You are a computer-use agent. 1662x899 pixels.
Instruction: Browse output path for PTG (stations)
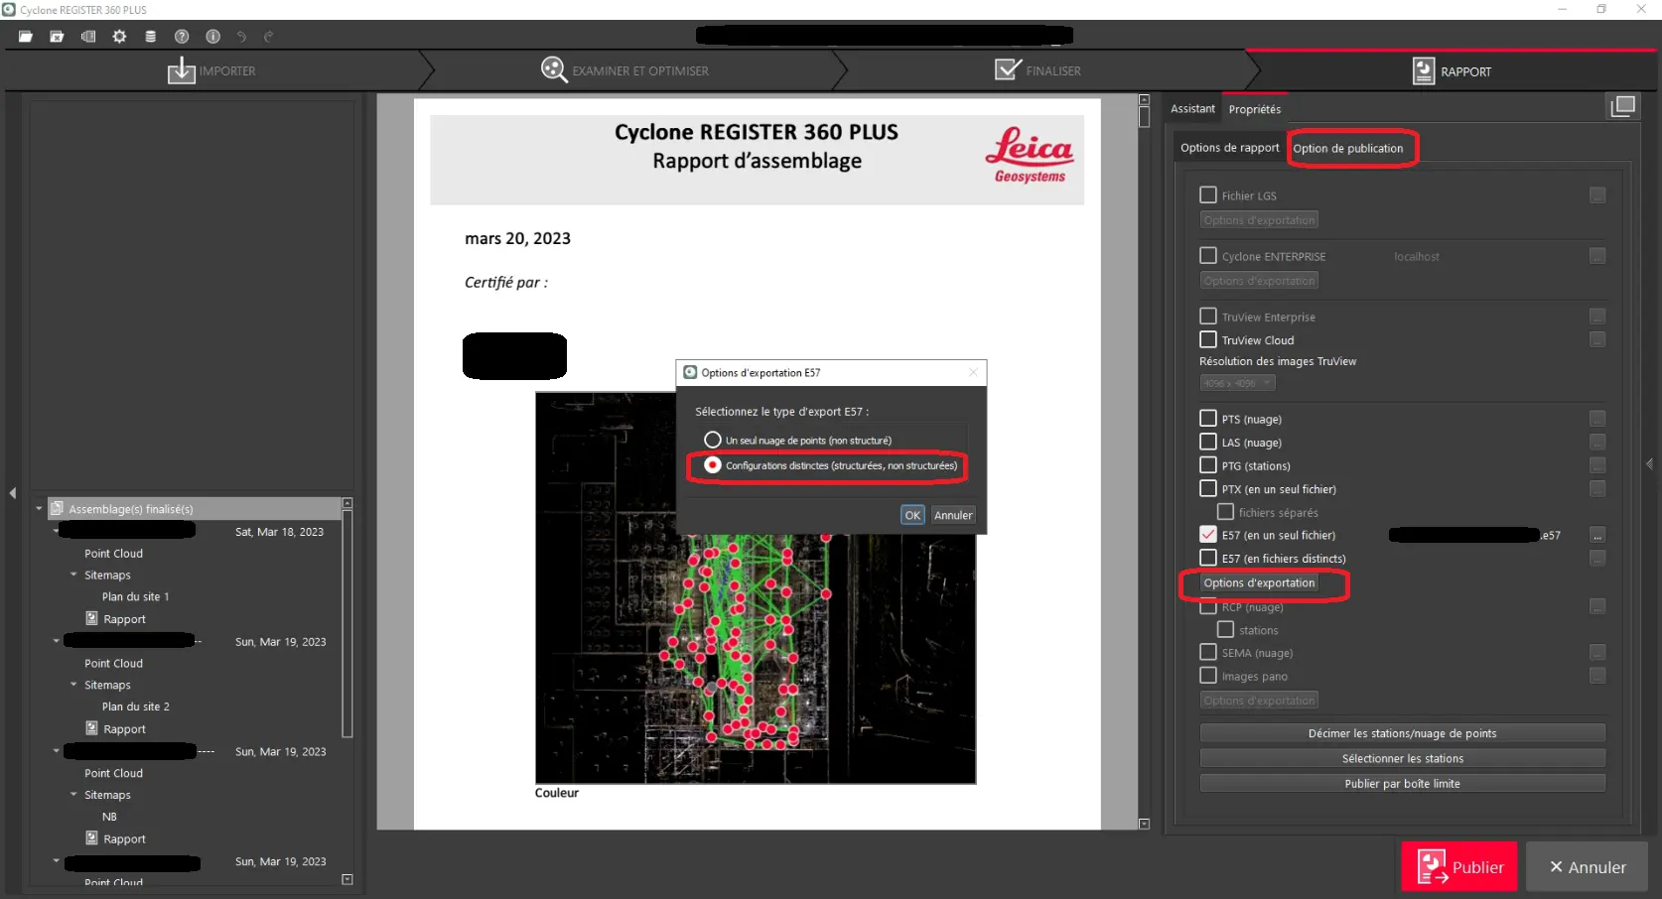(x=1597, y=465)
